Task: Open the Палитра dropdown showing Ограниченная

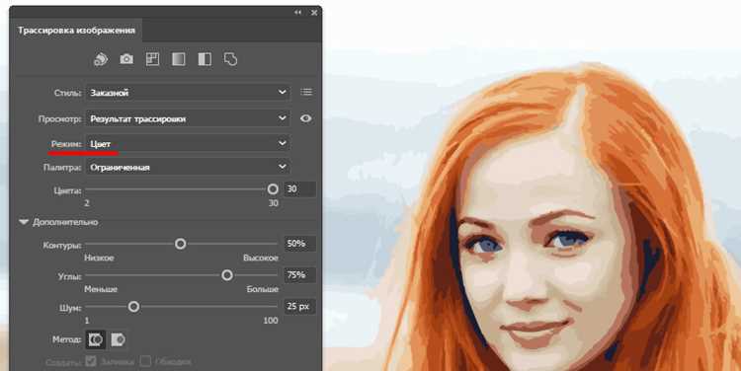Action: pos(188,167)
